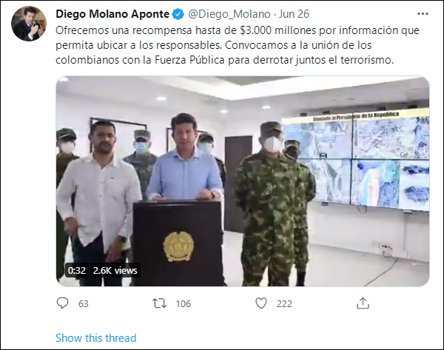444x350 pixels.
Task: Click the blue verified badge icon
Action: pos(178,14)
